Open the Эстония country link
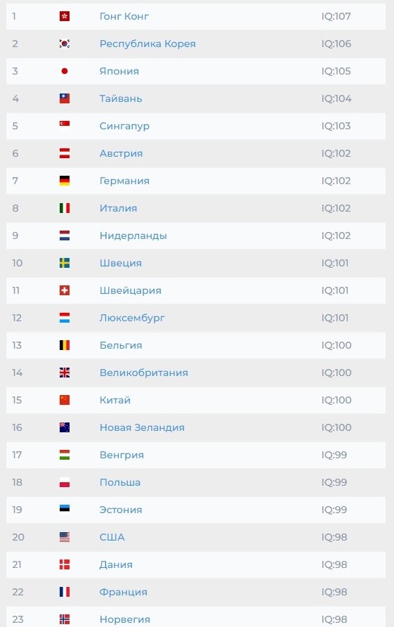394x627 pixels. (121, 510)
